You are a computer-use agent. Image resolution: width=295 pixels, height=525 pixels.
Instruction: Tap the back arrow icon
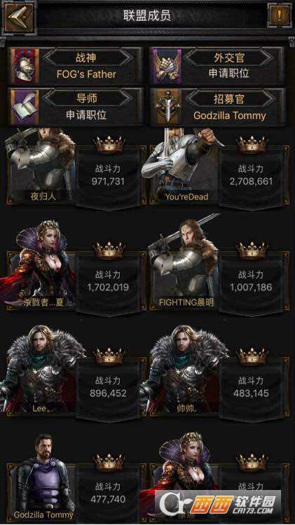pyautogui.click(x=18, y=17)
